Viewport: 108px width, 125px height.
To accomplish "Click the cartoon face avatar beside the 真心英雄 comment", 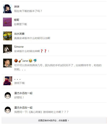I will point(8,110).
